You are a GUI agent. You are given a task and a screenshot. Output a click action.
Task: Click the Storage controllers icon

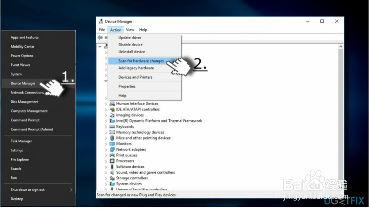pyautogui.click(x=112, y=178)
